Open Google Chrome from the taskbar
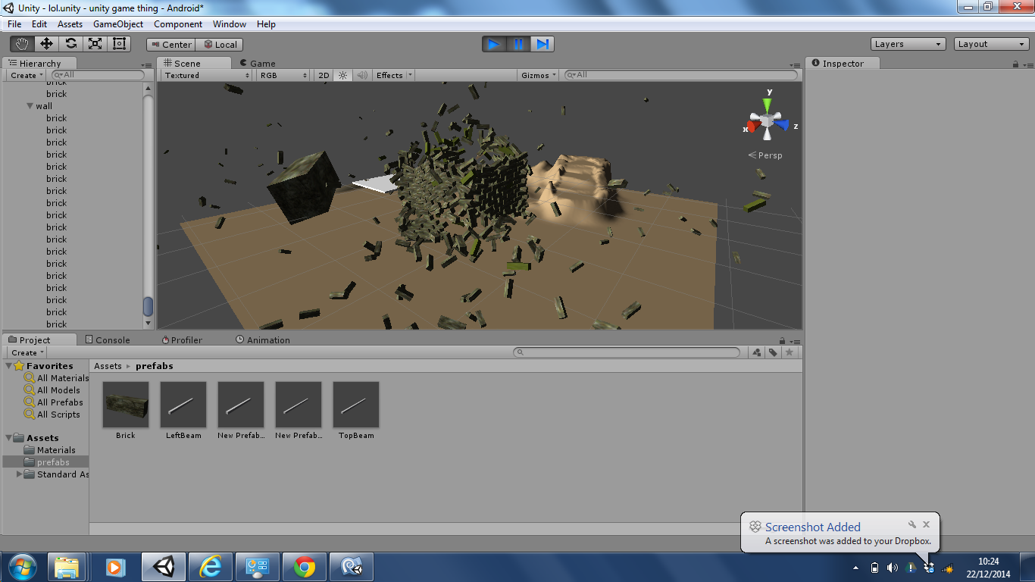Viewport: 1035px width, 582px height. [x=305, y=567]
